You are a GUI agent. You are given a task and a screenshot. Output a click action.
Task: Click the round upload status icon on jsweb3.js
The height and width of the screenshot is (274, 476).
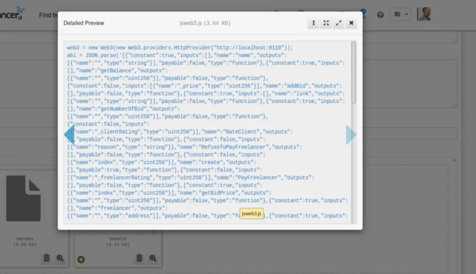pyautogui.click(x=81, y=260)
